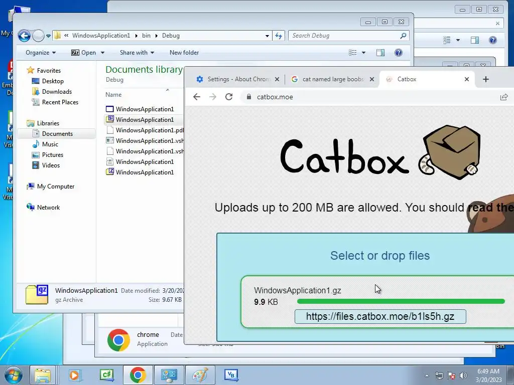This screenshot has width=514, height=385.
Task: Open My Computer in the navigation pane
Action: (55, 186)
